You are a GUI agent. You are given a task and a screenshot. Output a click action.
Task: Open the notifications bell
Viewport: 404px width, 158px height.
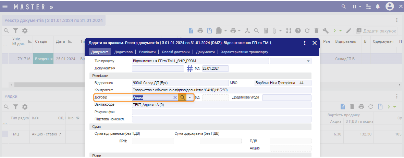click(x=378, y=6)
